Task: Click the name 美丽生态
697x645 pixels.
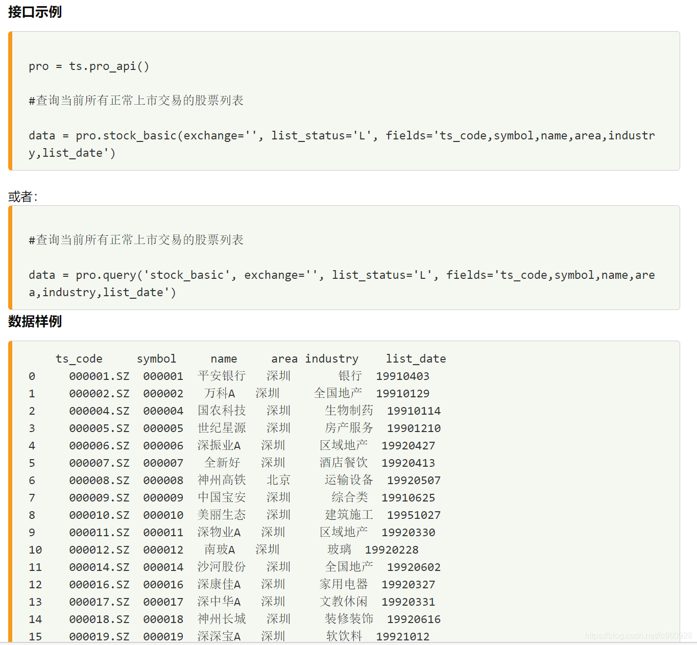Action: 222,515
